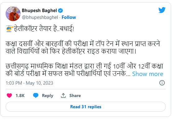Image resolution: width=172 pixels, height=120 pixels.
Task: Select the Reply text label
Action: click(x=48, y=96)
